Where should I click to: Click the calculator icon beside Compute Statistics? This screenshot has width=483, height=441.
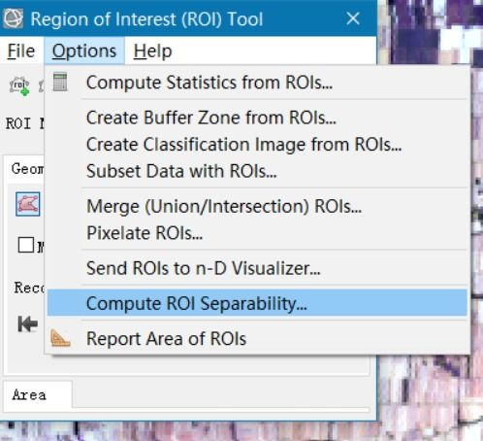60,82
